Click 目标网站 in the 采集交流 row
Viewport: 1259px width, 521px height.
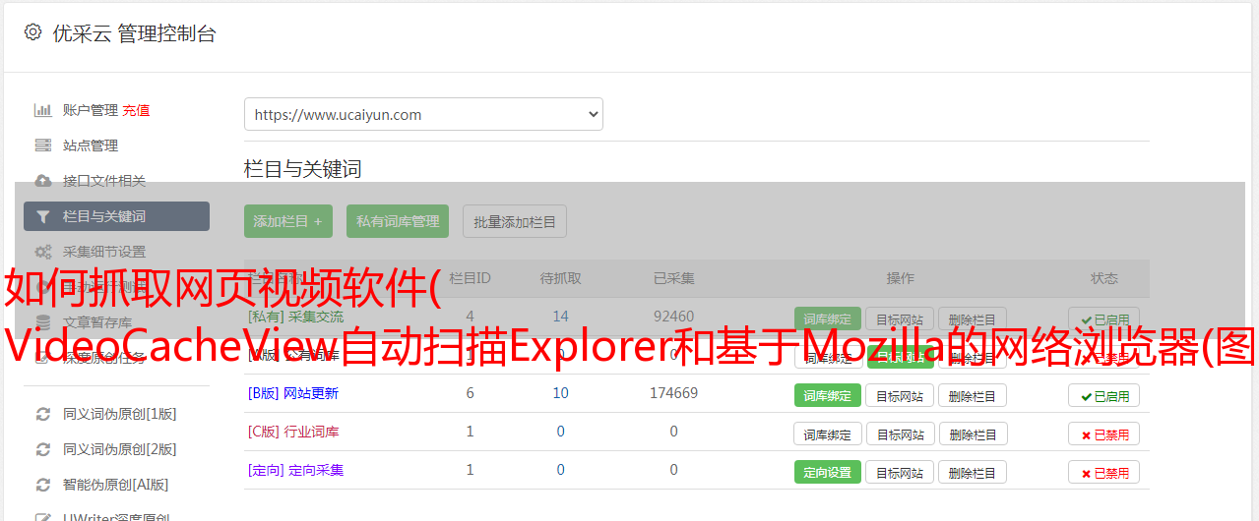[x=900, y=318]
